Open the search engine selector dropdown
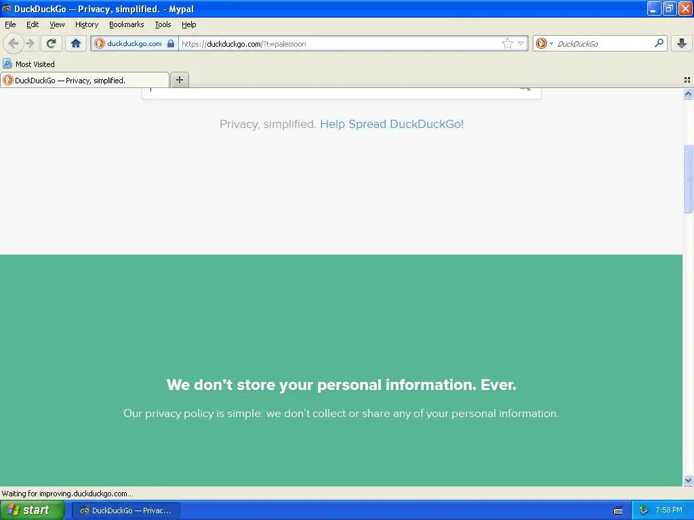Screen dimensions: 694x520 (x=544, y=43)
